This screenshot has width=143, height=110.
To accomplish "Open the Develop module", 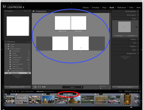I will coord(95,8).
